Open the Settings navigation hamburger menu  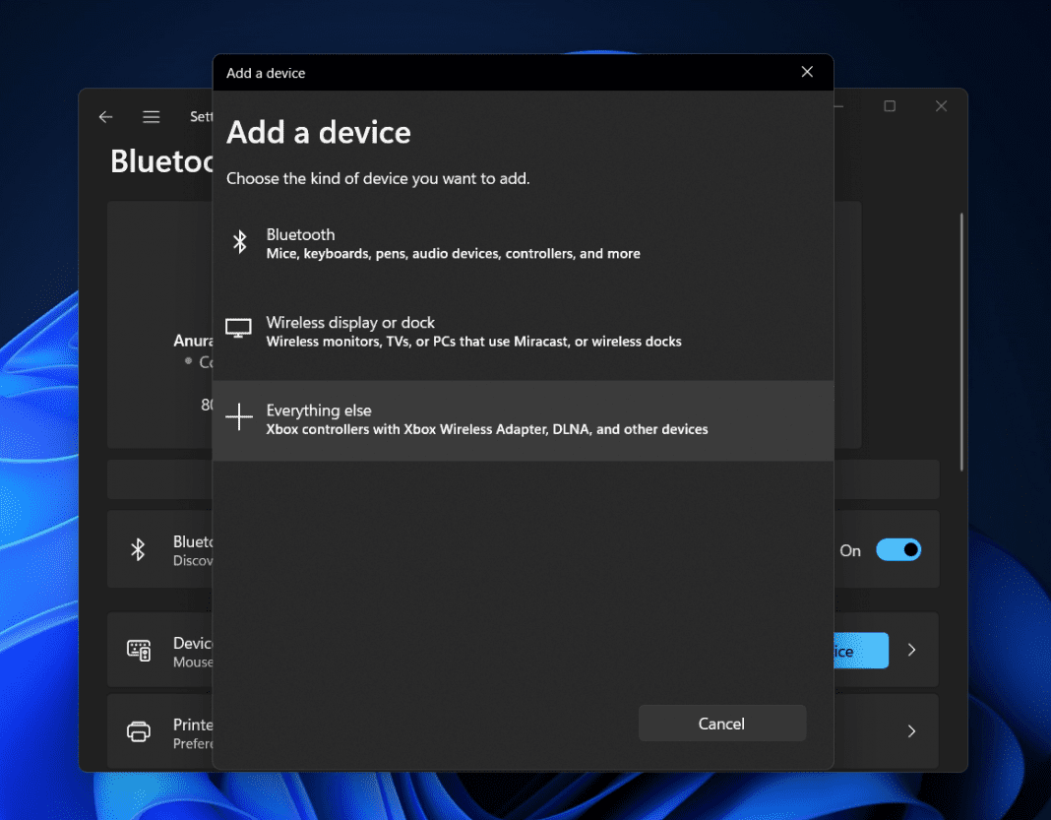(151, 116)
